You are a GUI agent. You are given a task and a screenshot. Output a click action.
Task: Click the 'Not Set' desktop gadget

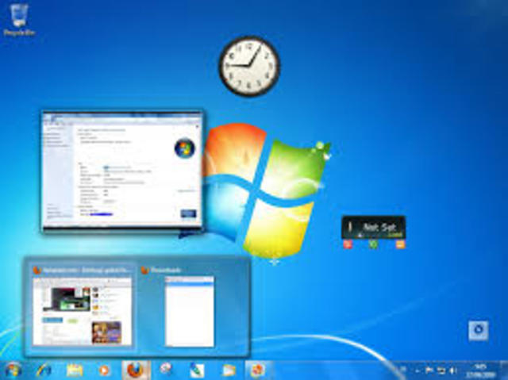coord(374,228)
